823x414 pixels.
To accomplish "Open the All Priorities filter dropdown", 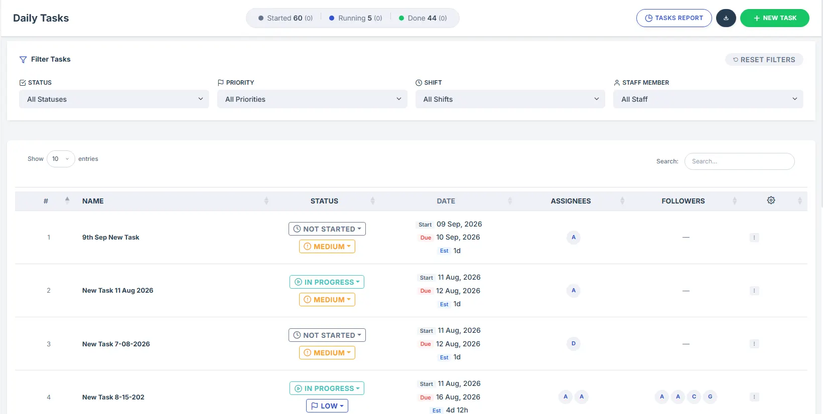I will pyautogui.click(x=312, y=99).
